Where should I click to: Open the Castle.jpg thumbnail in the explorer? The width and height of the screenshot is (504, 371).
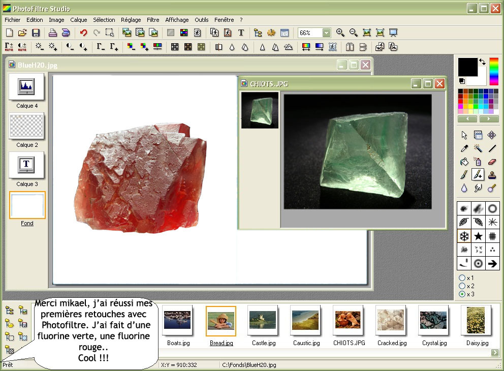[x=263, y=321]
